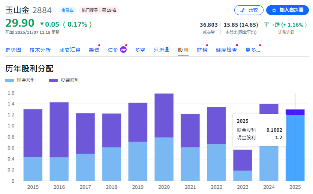Click the 2018 dividend bar
The height and width of the screenshot is (194, 313).
tap(112, 147)
